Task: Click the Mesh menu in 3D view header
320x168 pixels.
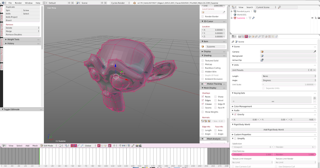Action: pos(35,146)
